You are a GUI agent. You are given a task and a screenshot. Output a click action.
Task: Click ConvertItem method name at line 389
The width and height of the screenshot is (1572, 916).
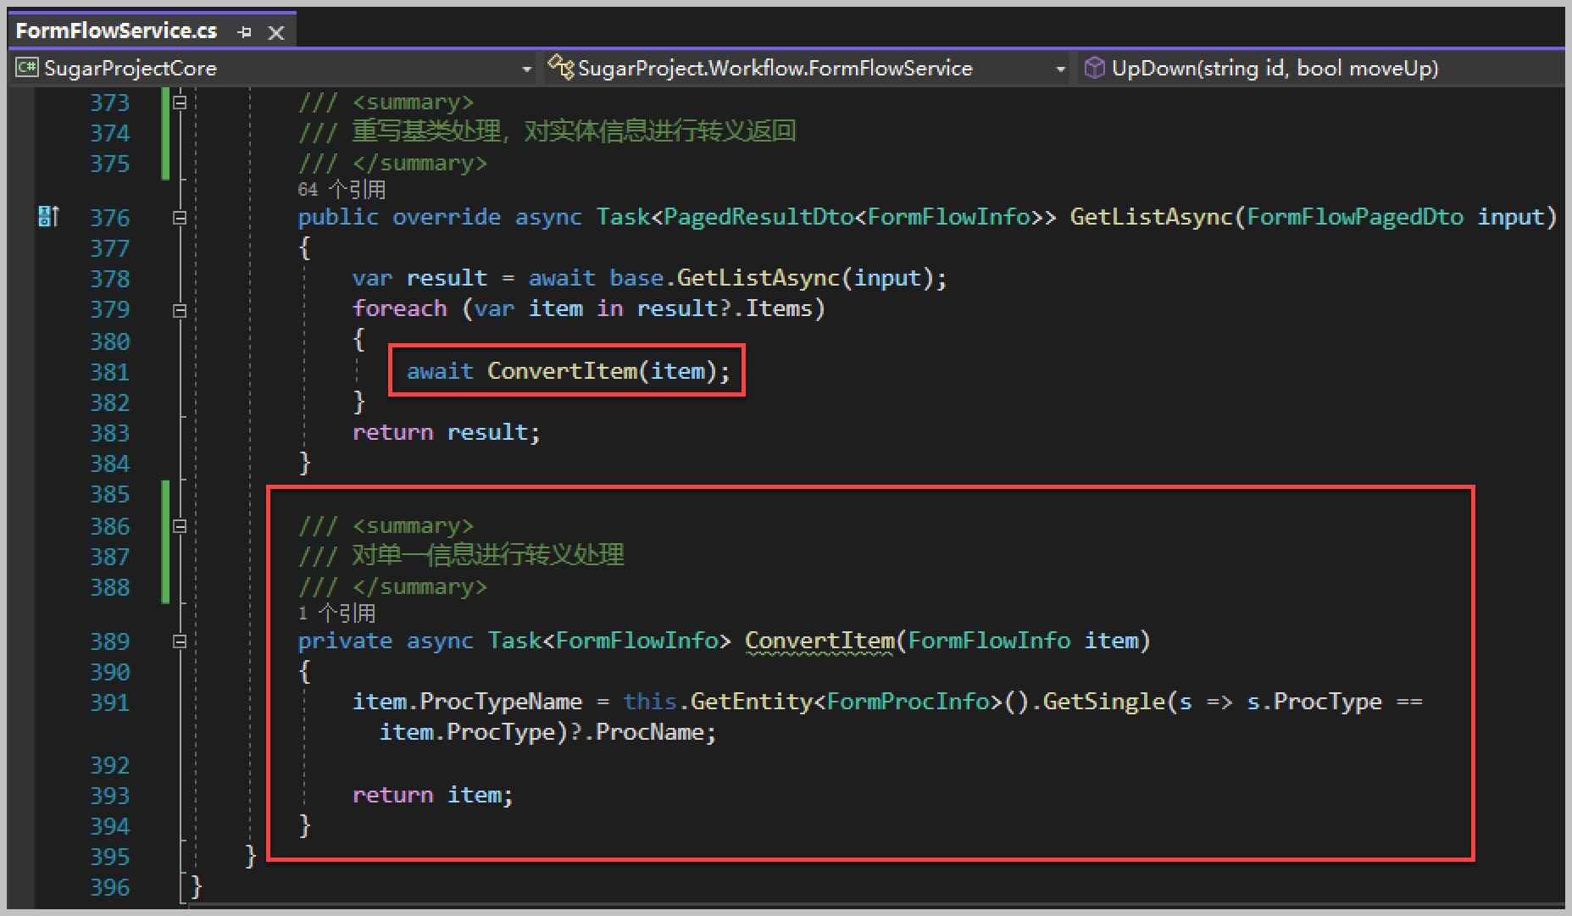[819, 641]
